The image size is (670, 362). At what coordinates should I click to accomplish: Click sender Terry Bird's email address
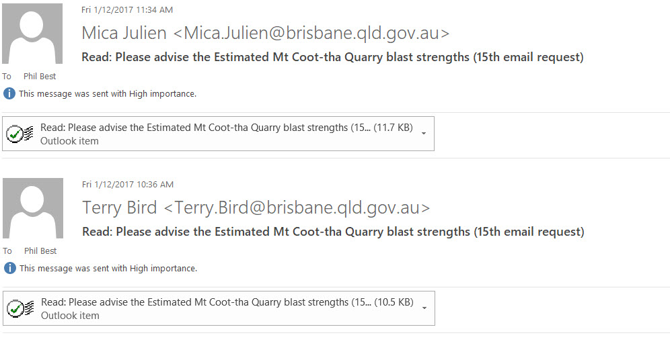[x=297, y=208]
